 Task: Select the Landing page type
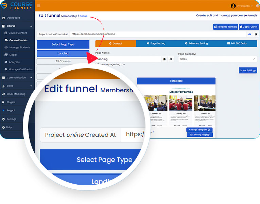pos(63,54)
